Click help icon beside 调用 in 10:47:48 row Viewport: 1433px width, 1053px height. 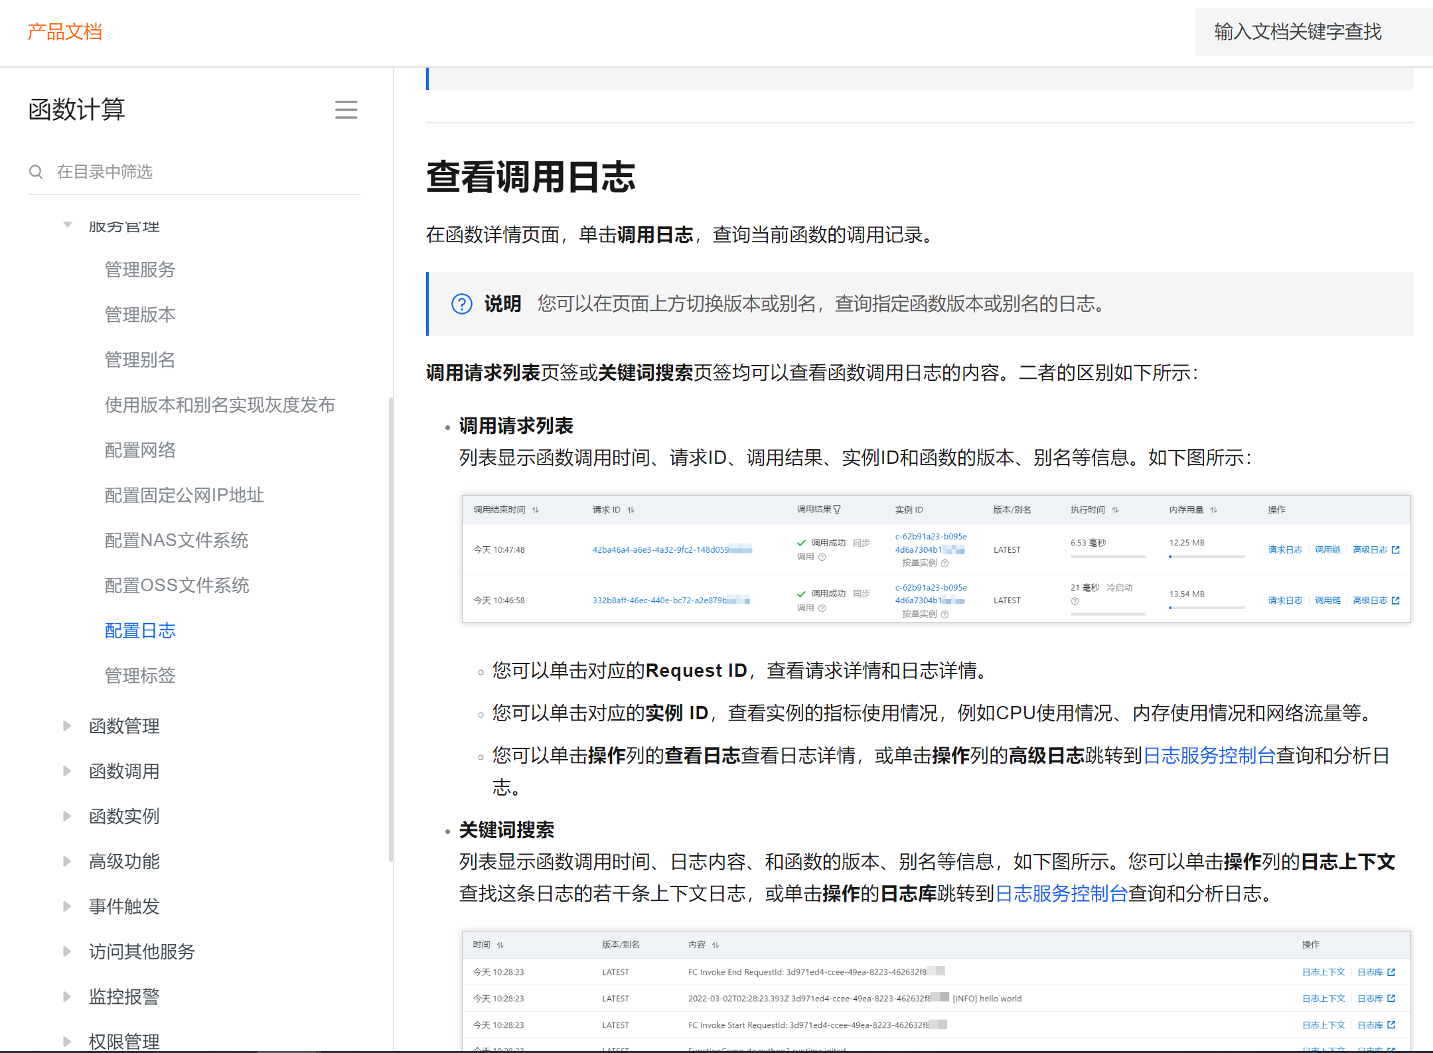coord(822,557)
